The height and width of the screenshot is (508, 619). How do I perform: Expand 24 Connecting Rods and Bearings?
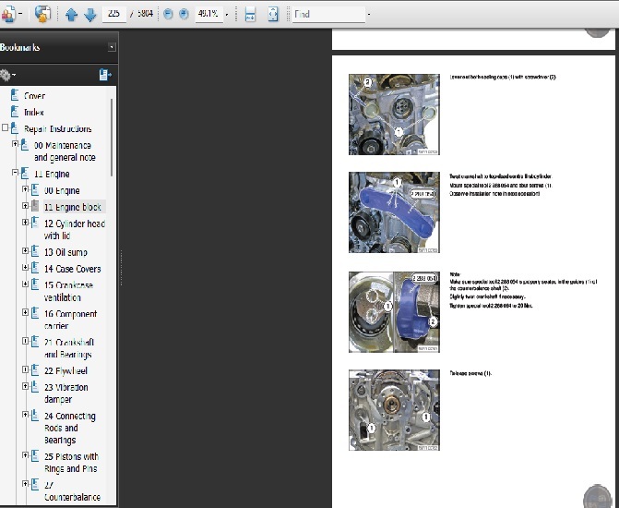tap(25, 415)
